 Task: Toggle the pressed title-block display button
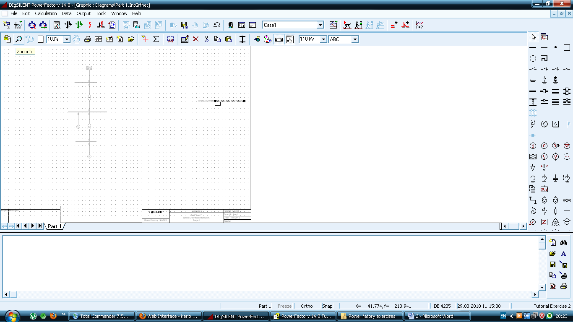[279, 39]
